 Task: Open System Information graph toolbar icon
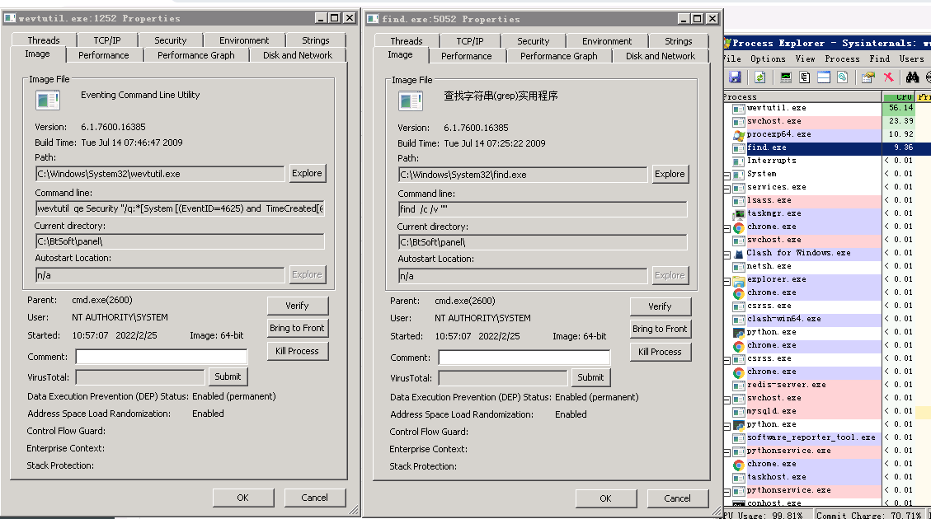coord(786,77)
